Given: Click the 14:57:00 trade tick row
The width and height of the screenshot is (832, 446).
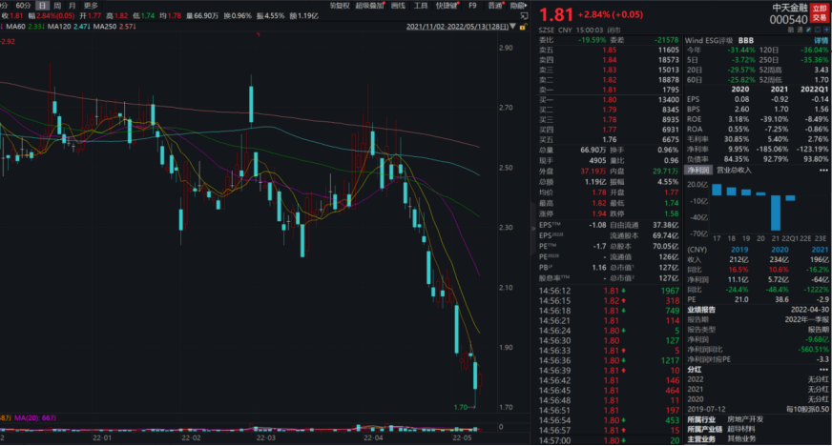Looking at the screenshot, I should click(609, 440).
